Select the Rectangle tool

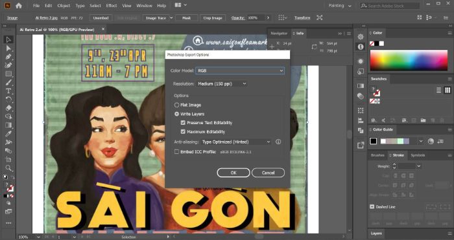coord(8,74)
